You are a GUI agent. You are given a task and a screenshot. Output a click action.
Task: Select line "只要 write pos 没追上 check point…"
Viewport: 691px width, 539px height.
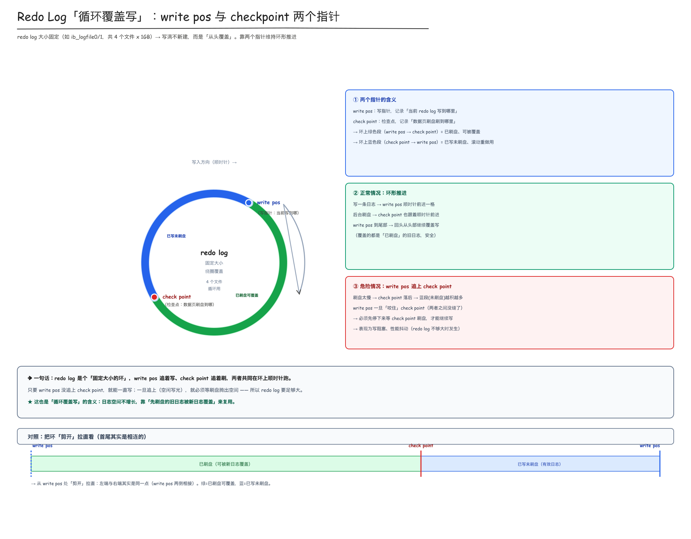[x=166, y=390]
